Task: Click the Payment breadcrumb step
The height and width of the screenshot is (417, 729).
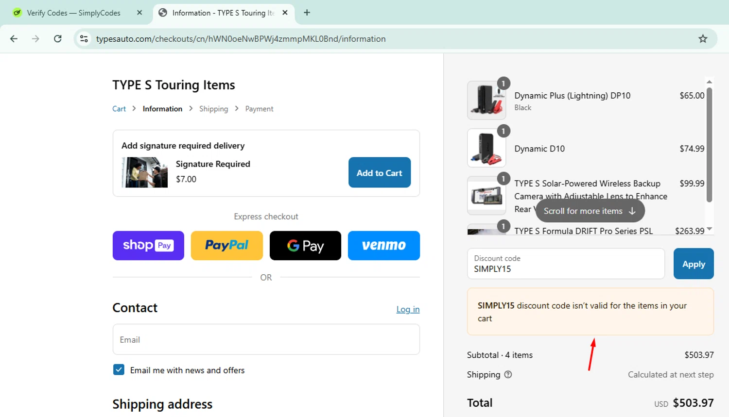Action: 259,109
